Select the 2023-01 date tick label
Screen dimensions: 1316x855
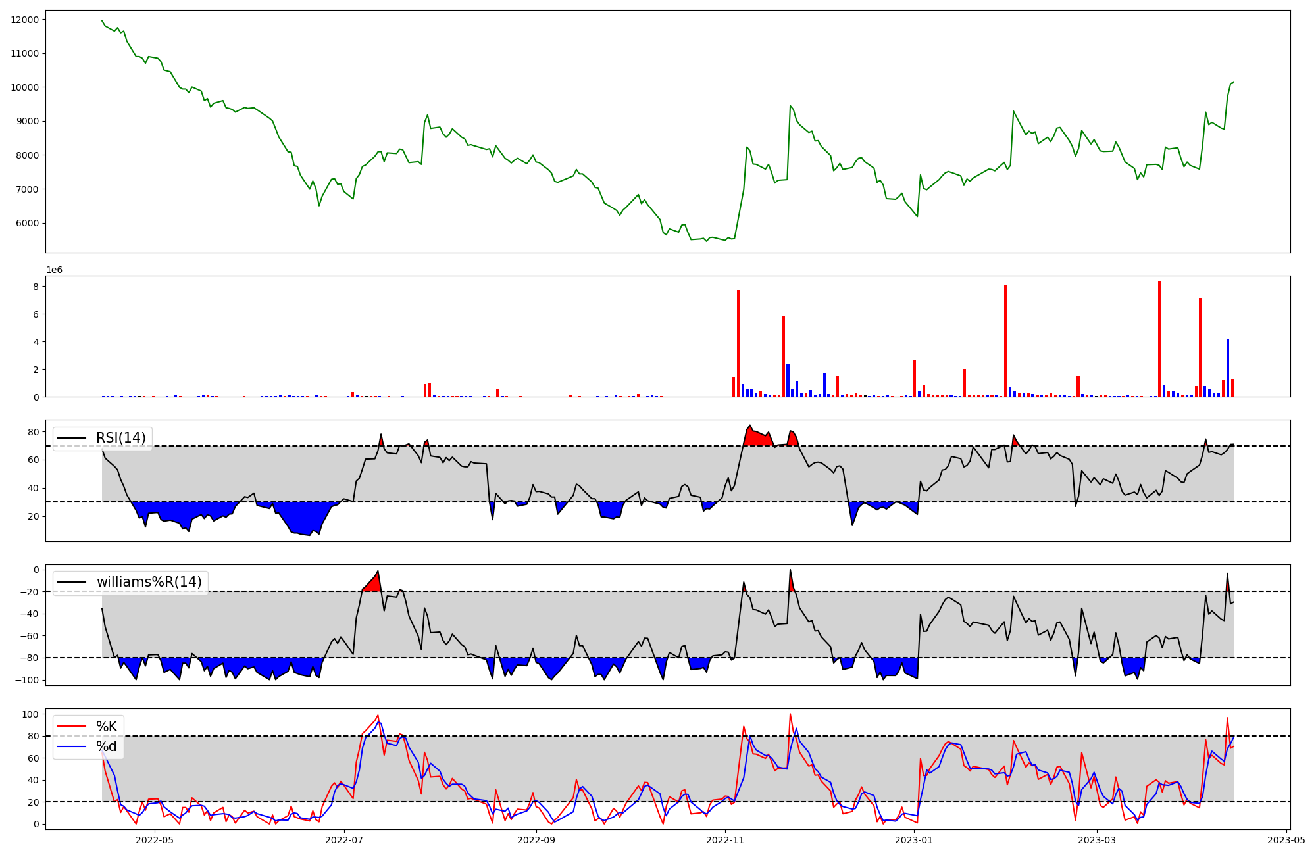[x=915, y=840]
